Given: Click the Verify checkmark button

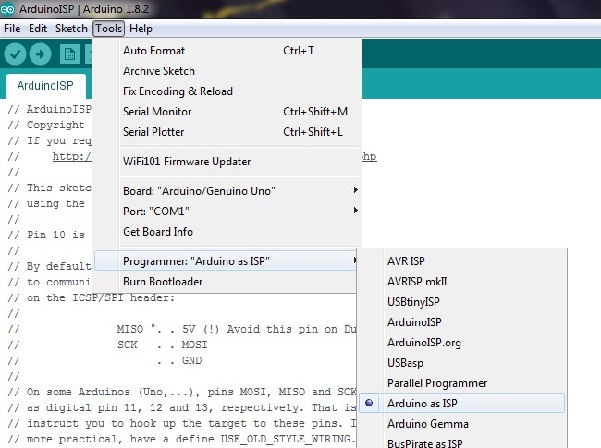Looking at the screenshot, I should (x=15, y=54).
